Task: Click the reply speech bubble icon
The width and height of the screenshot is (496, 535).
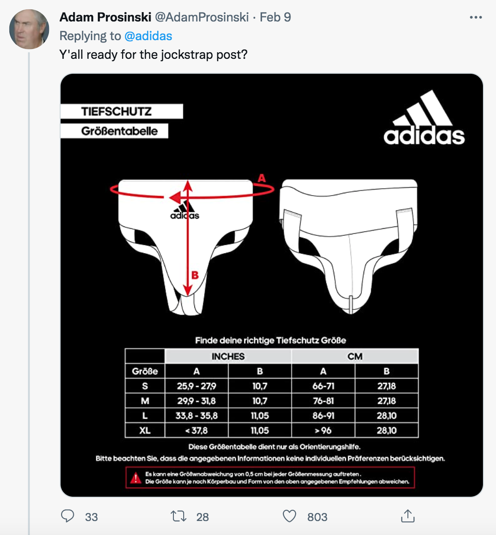Action: coord(68,516)
